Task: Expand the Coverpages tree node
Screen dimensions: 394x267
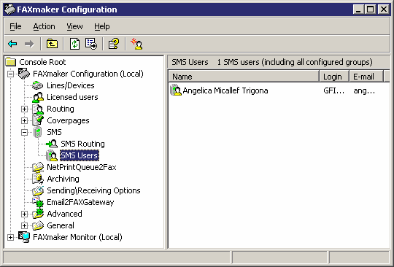Action: point(24,120)
